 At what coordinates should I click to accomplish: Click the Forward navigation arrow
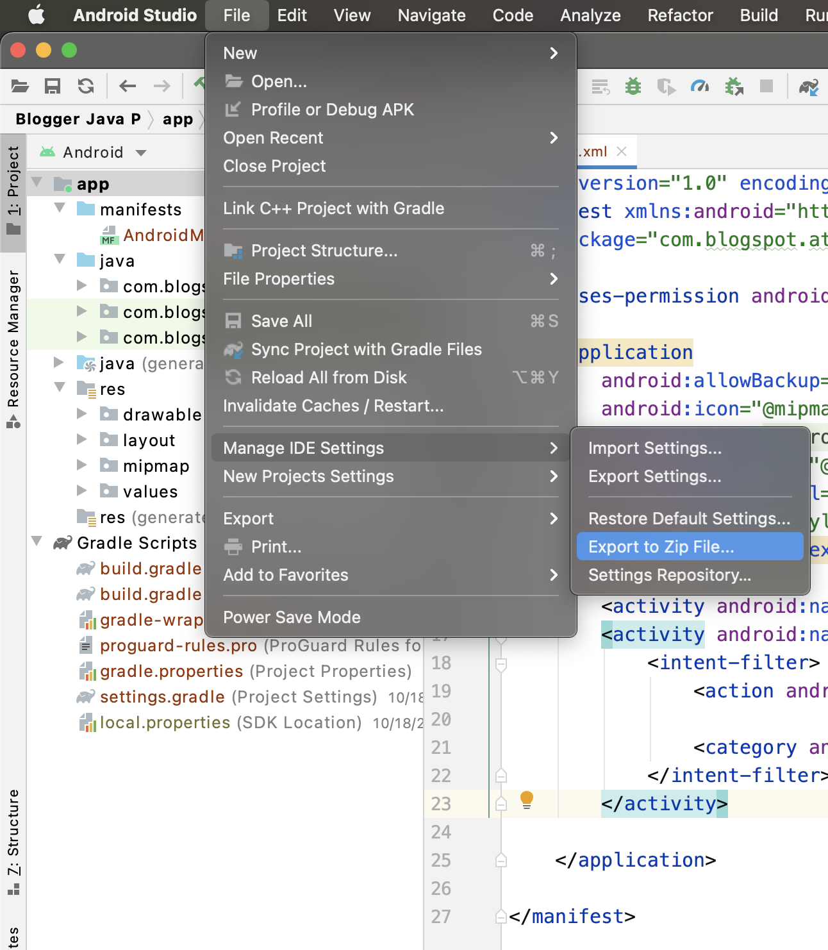(x=162, y=86)
